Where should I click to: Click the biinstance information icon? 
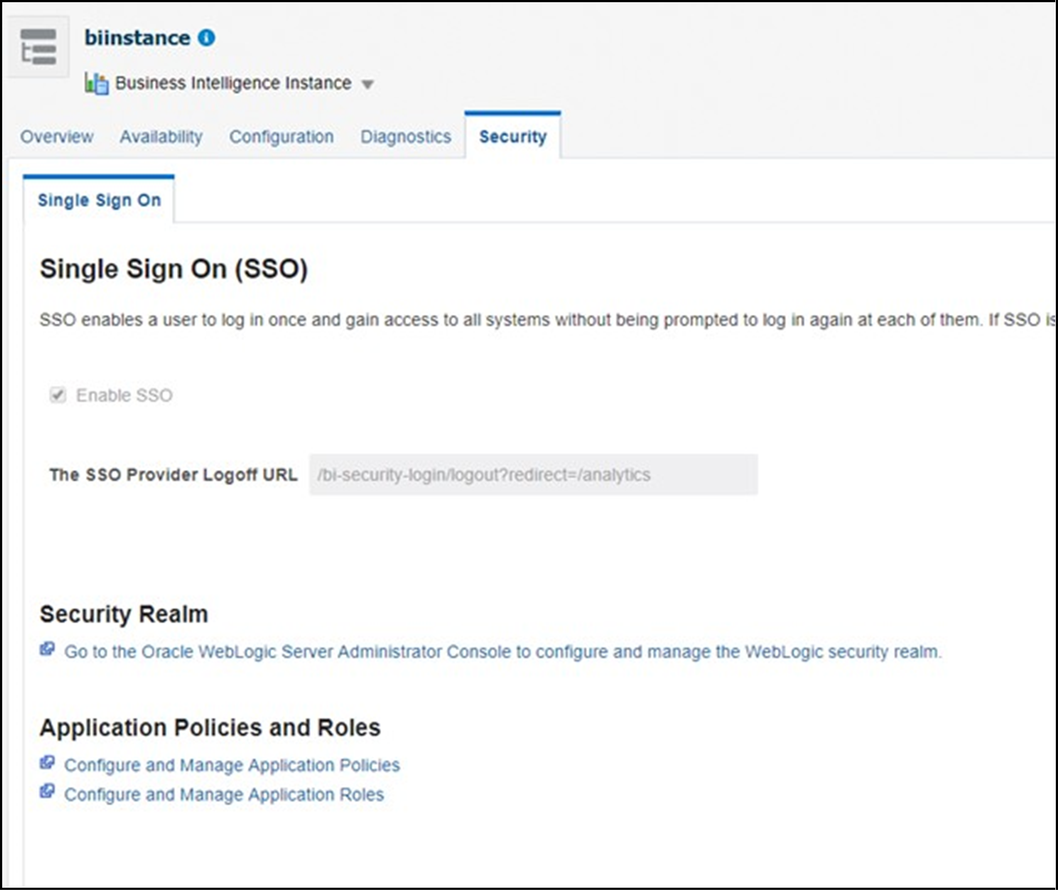pyautogui.click(x=206, y=38)
